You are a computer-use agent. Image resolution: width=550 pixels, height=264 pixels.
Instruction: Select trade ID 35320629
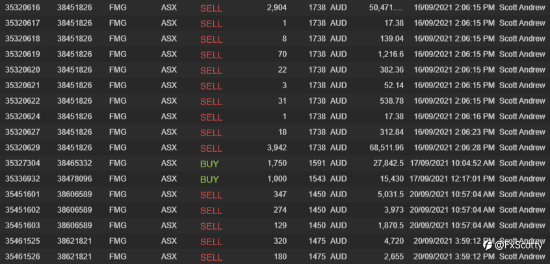click(x=23, y=148)
